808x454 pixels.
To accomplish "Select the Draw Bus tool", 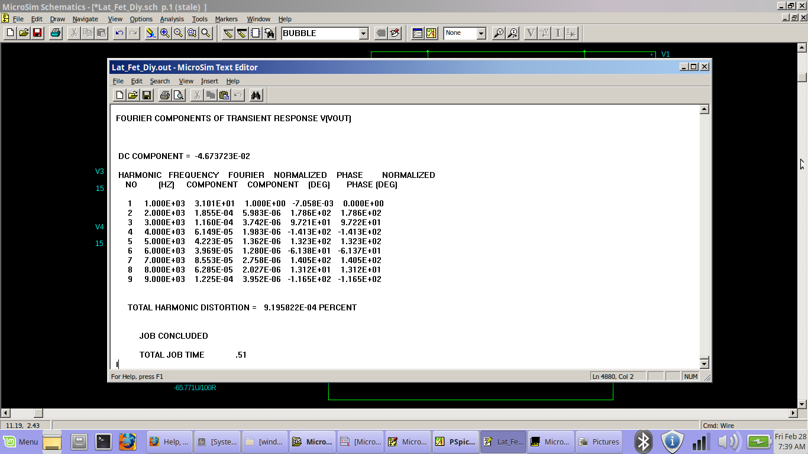I will [242, 33].
